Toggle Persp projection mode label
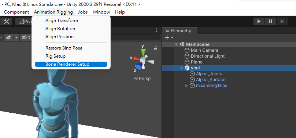This screenshot has height=138, width=296. (x=142, y=78)
